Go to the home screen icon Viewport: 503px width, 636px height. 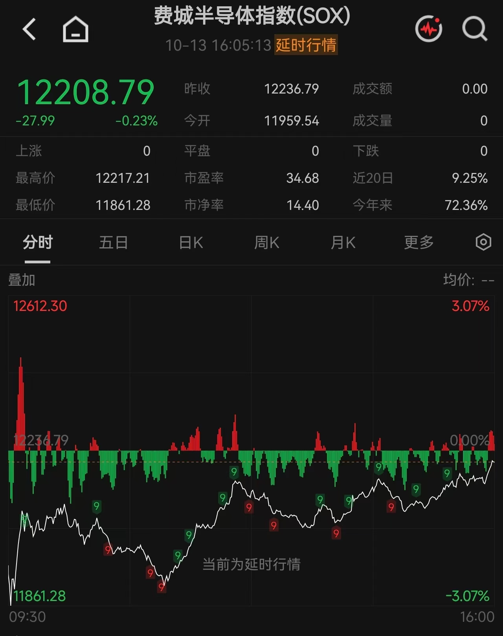75,29
